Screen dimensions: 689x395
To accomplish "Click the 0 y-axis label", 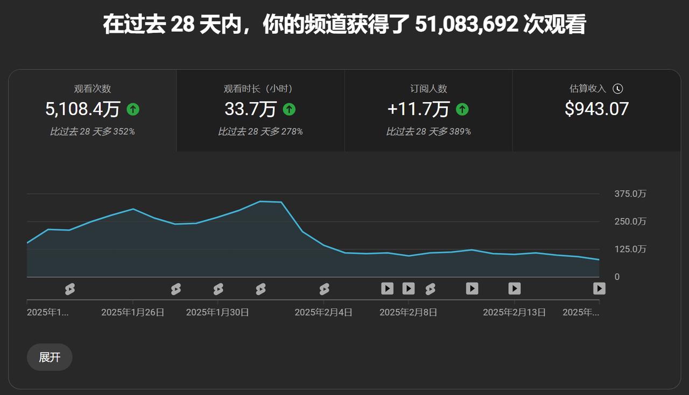I will (617, 277).
